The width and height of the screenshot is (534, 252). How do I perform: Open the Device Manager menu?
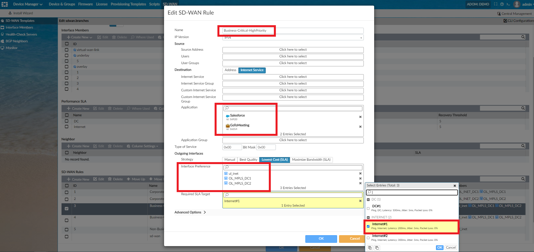coord(26,4)
